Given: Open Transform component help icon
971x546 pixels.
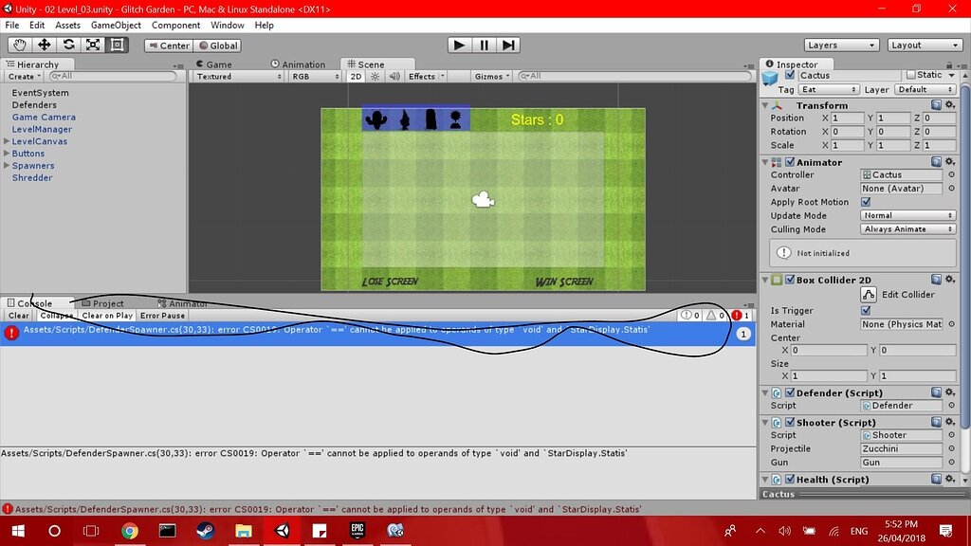Looking at the screenshot, I should coord(936,105).
